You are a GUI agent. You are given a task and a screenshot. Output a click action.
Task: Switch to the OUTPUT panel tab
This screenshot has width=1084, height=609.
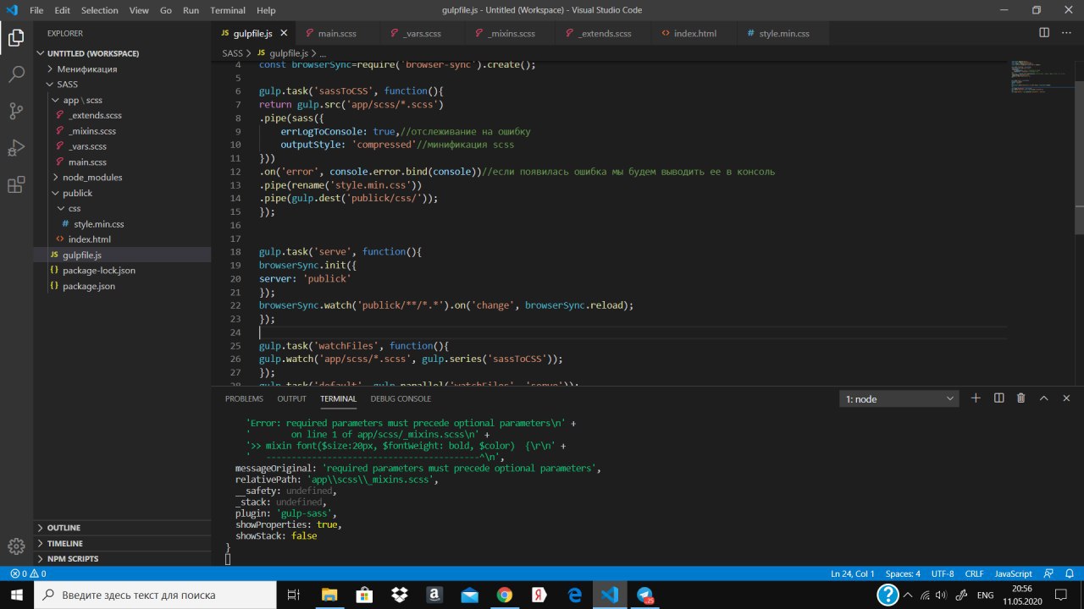click(291, 398)
